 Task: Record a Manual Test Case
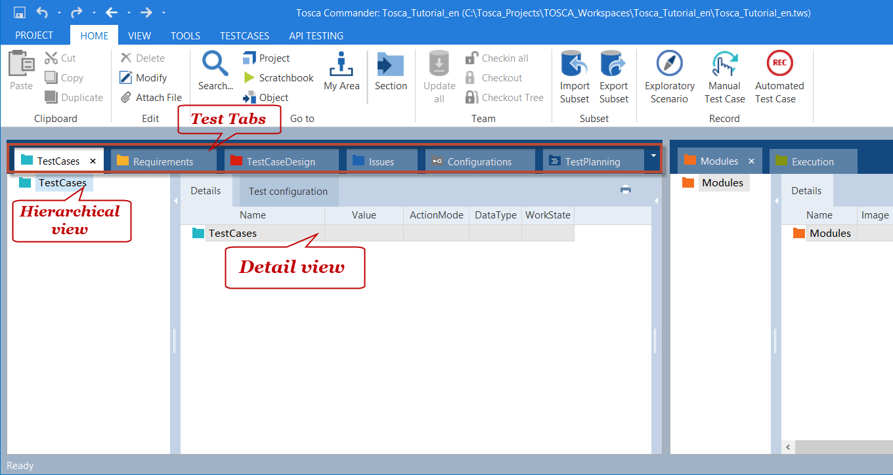click(x=725, y=77)
